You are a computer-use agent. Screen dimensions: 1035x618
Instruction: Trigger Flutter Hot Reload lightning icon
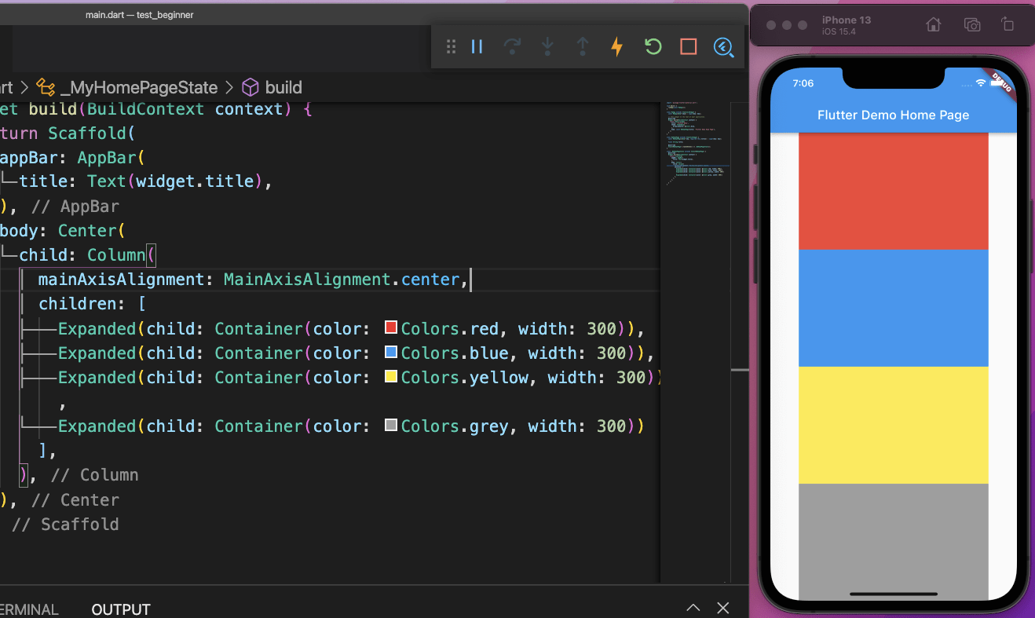click(x=617, y=47)
